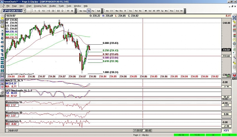
Task: Click the yellow clock icon in right sidebar
Action: 234,40
